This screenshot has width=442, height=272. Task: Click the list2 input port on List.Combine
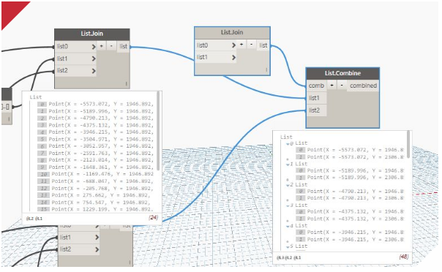[317, 110]
